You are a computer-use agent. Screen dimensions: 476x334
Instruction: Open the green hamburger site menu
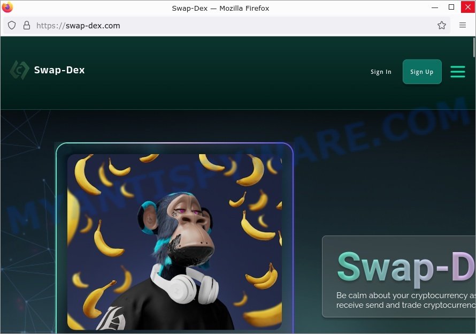(457, 72)
